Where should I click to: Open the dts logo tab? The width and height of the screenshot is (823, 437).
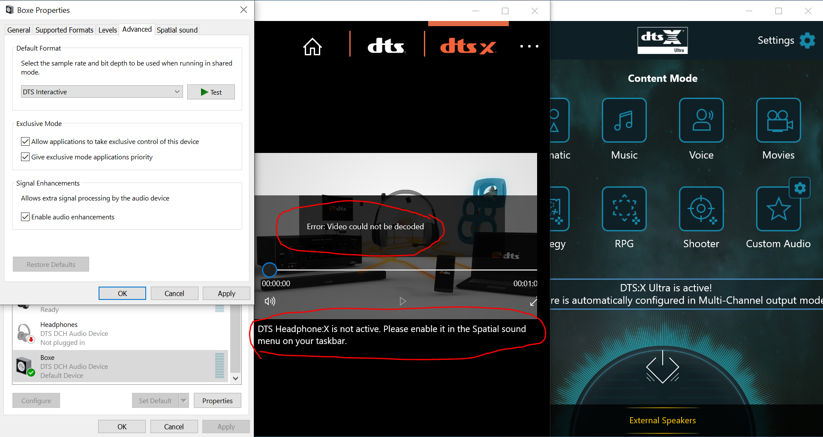386,46
